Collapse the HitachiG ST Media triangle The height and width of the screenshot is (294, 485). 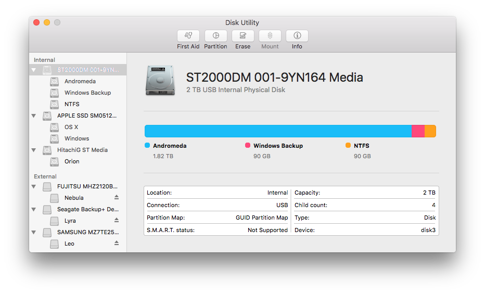click(x=34, y=150)
